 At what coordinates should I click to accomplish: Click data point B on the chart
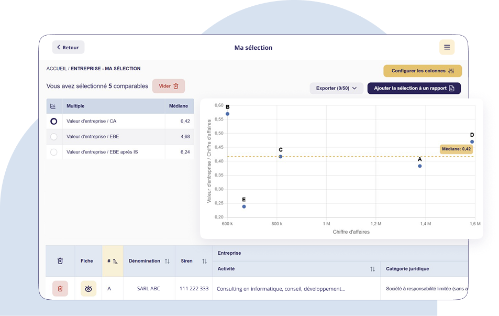click(228, 114)
